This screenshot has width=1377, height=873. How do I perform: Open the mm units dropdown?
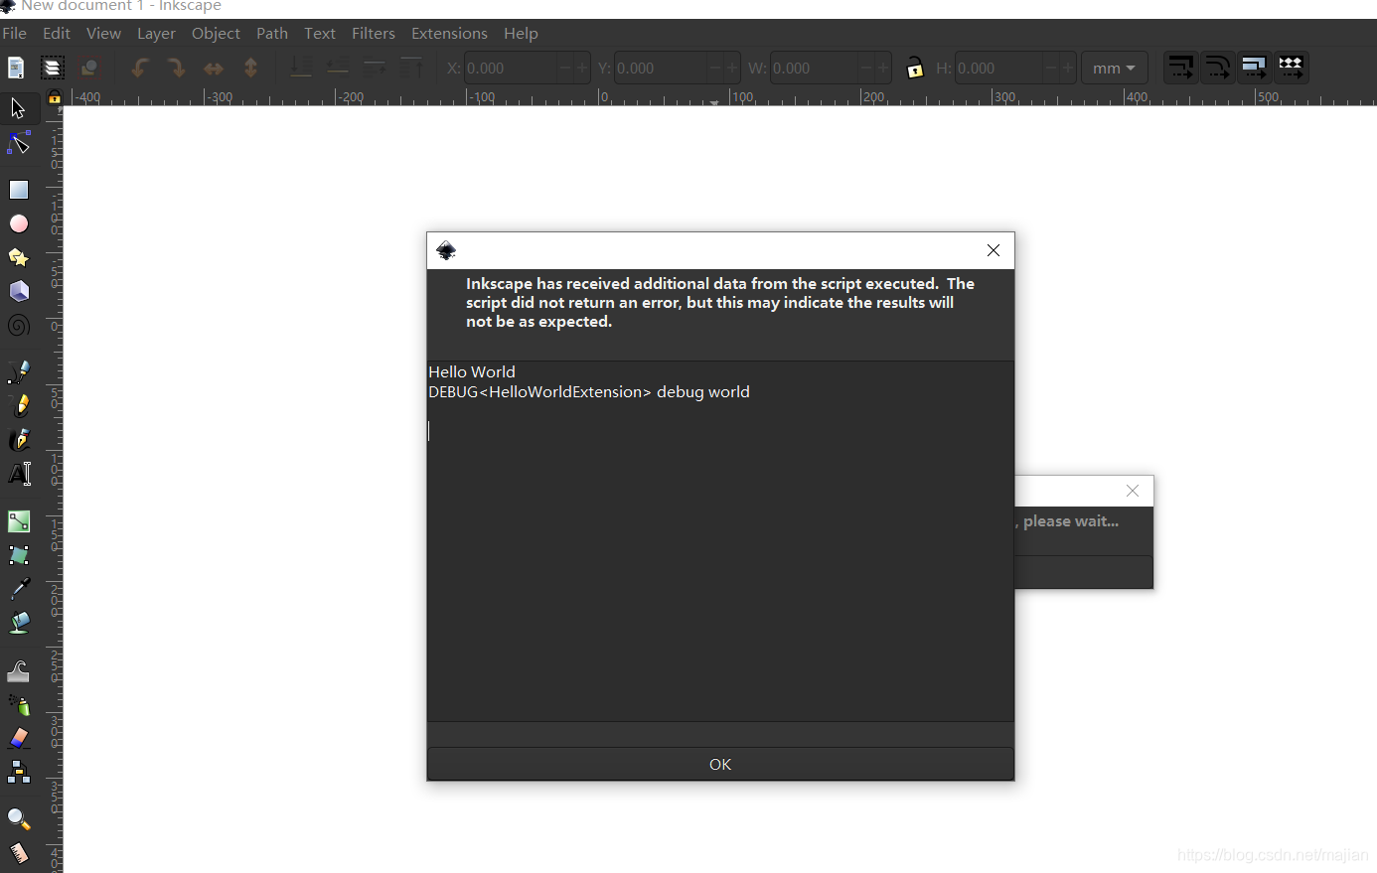point(1114,68)
